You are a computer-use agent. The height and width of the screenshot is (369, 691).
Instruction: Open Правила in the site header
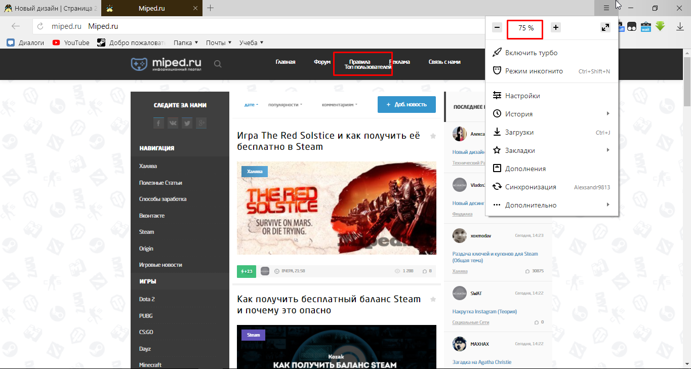[x=359, y=62]
